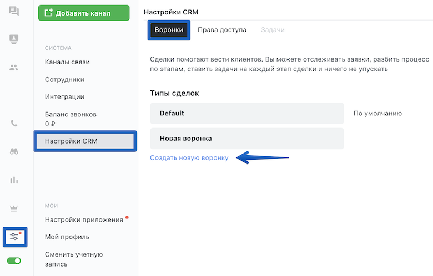Switch to the Права доступа tab
The height and width of the screenshot is (276, 433).
[x=221, y=30]
